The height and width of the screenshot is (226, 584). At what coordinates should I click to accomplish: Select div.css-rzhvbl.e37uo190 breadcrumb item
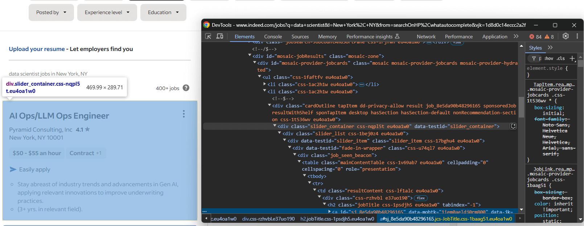tap(268, 219)
